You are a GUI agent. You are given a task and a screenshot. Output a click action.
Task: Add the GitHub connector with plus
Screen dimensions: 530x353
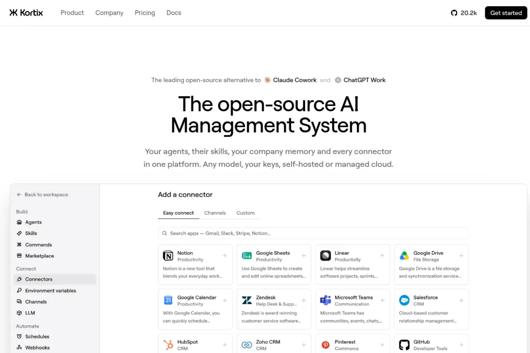[461, 345]
